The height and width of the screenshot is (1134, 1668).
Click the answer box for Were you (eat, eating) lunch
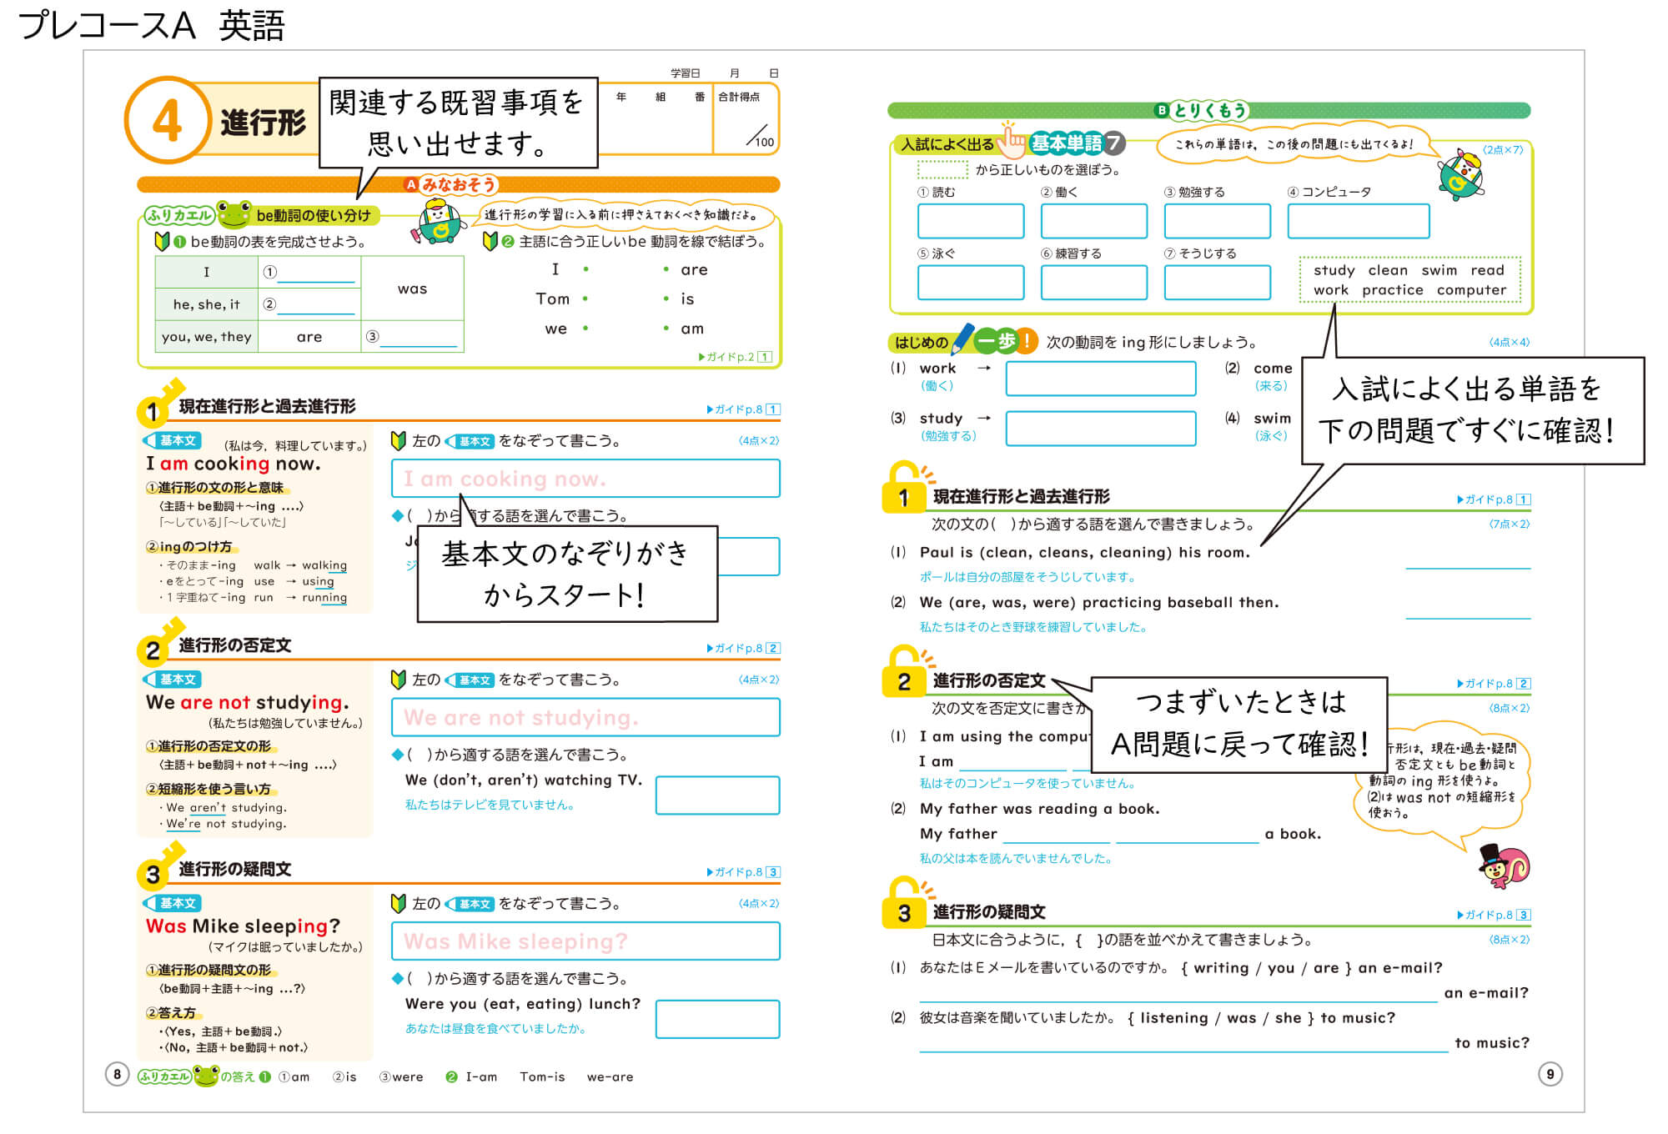coord(718,1019)
